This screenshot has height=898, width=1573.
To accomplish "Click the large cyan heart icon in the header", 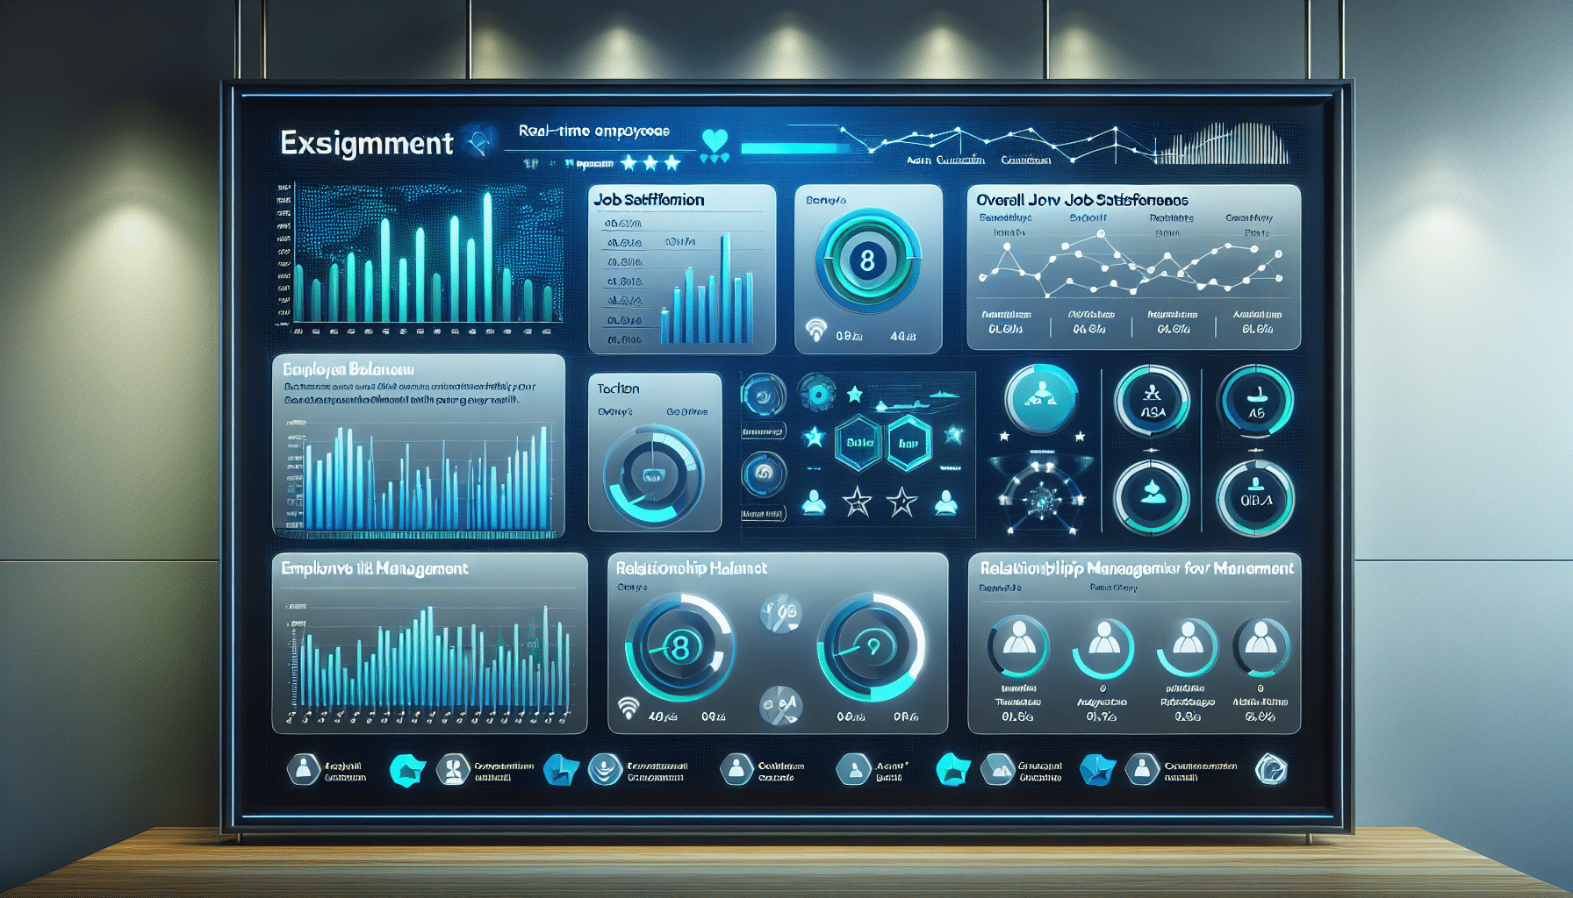I will pyautogui.click(x=715, y=139).
